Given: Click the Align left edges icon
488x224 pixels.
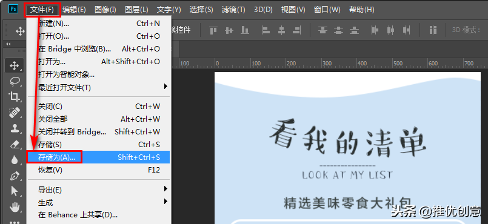Looking at the screenshot, I should click(x=266, y=30).
